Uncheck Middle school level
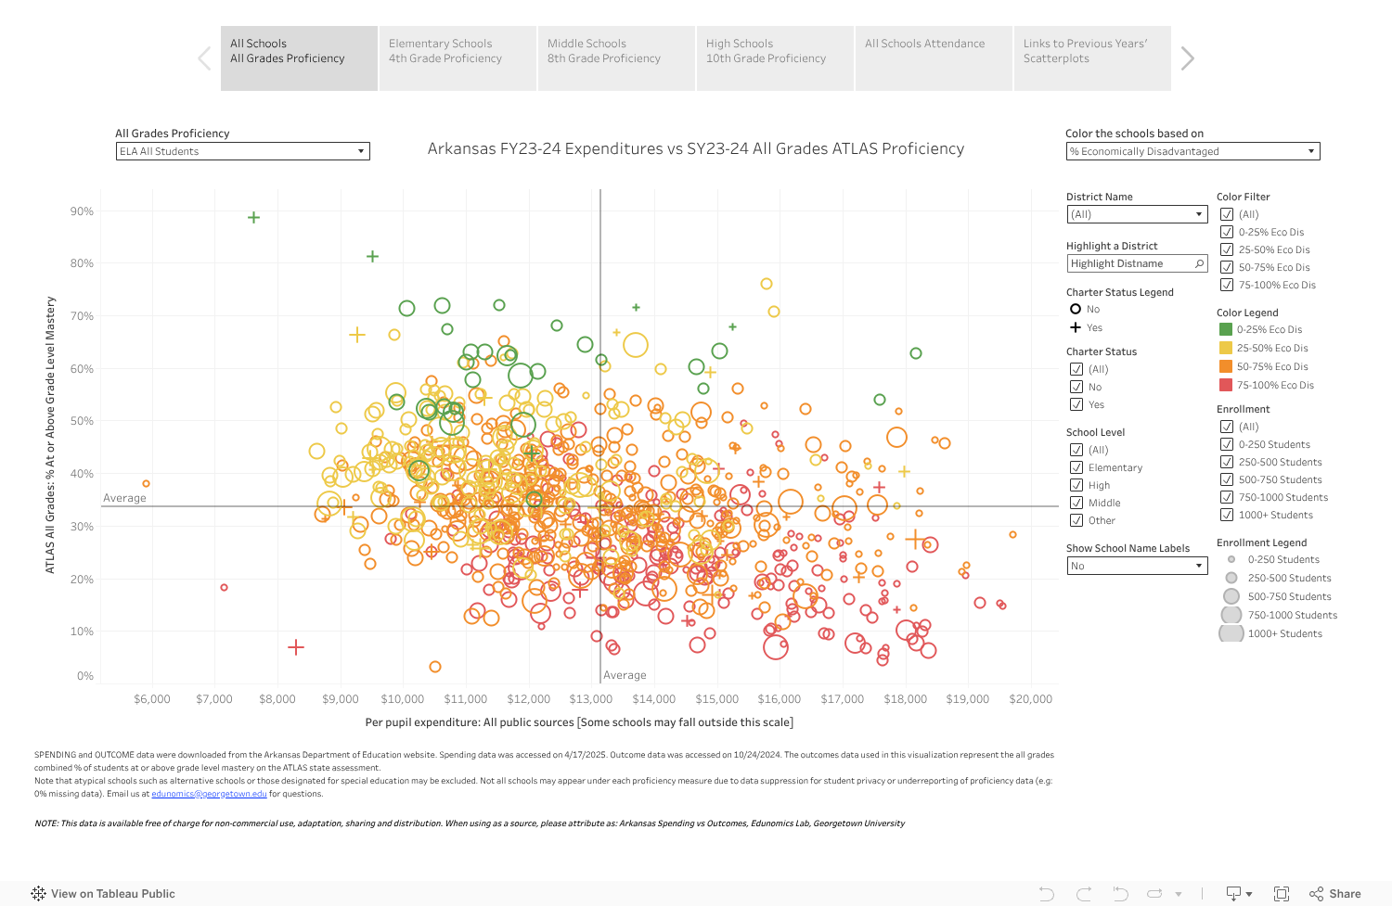Image resolution: width=1392 pixels, height=906 pixels. click(1076, 503)
